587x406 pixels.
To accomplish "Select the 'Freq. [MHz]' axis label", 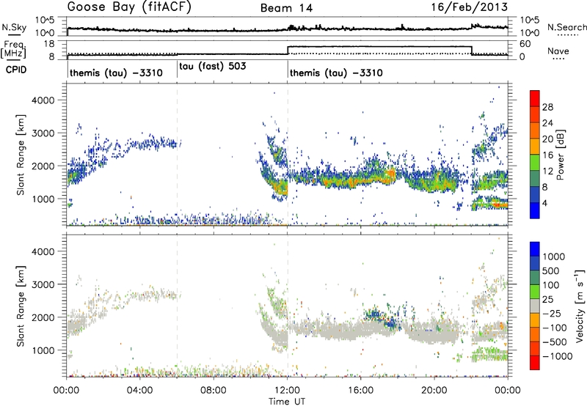I will coord(13,50).
